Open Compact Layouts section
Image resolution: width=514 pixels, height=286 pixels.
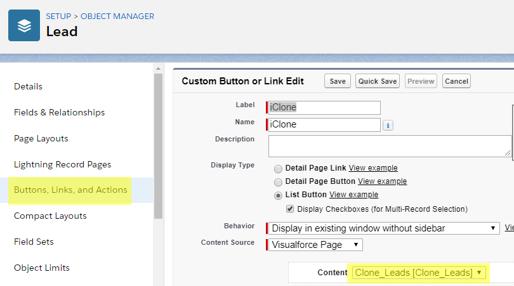pos(50,216)
